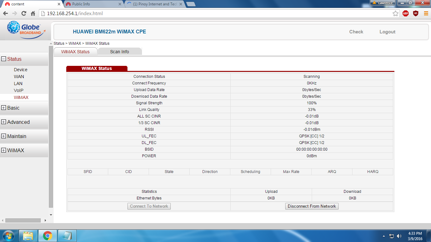This screenshot has width=431, height=242.
Task: Open the volume speaker tray icon
Action: click(x=399, y=236)
